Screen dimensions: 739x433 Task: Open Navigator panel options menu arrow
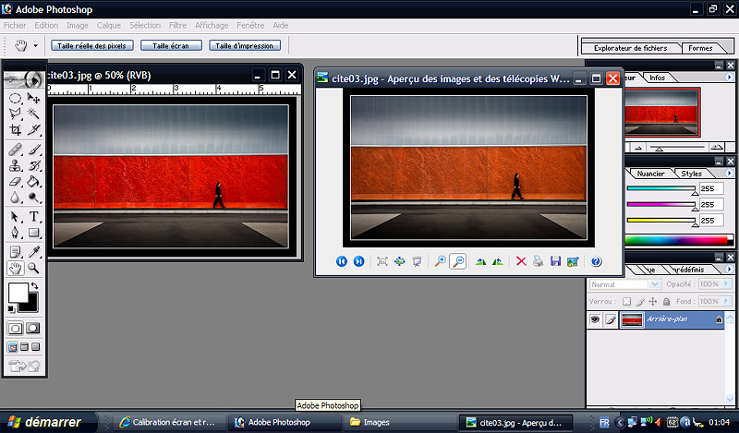pyautogui.click(x=729, y=78)
